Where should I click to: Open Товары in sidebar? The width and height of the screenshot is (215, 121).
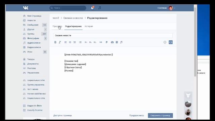tap(31, 59)
